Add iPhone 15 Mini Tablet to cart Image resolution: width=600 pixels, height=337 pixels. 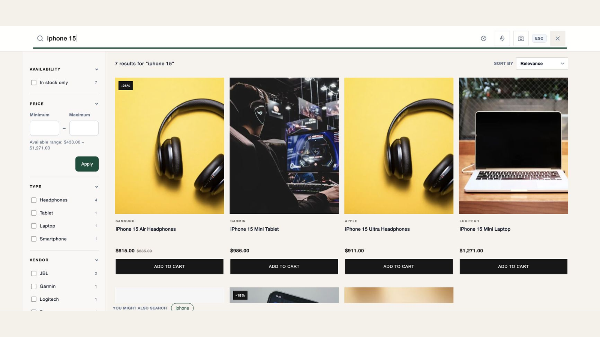pos(284,267)
